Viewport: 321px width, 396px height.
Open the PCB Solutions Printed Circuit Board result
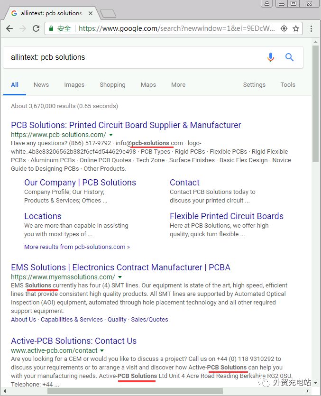click(x=126, y=125)
